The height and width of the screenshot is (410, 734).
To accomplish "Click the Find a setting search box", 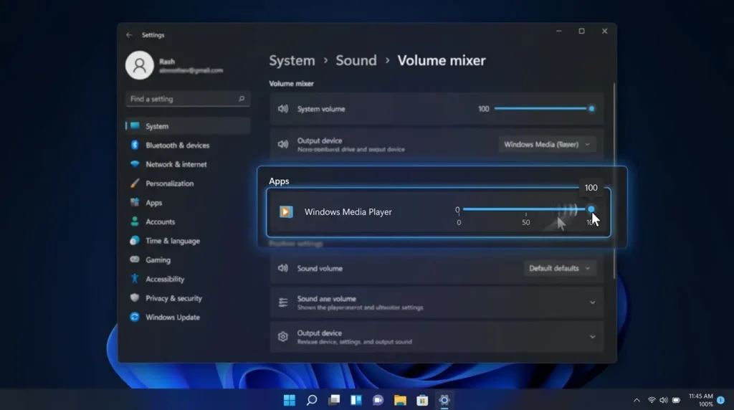I will 188,99.
